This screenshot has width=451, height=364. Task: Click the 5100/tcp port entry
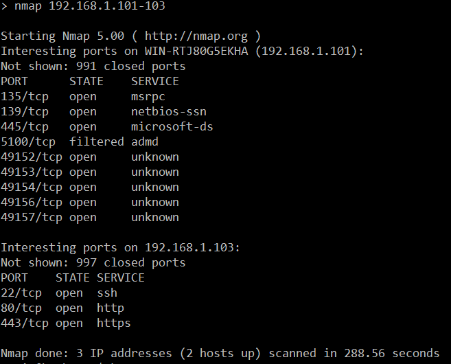(28, 141)
